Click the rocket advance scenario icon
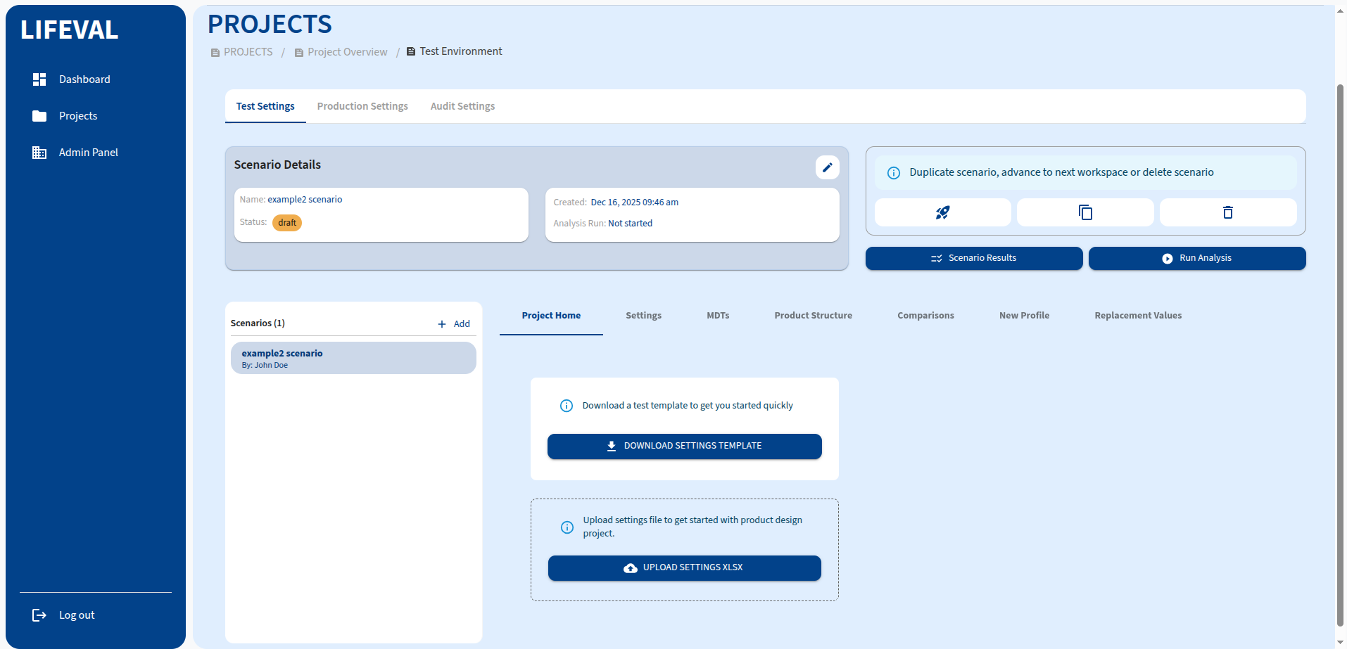The image size is (1347, 649). pyautogui.click(x=942, y=212)
